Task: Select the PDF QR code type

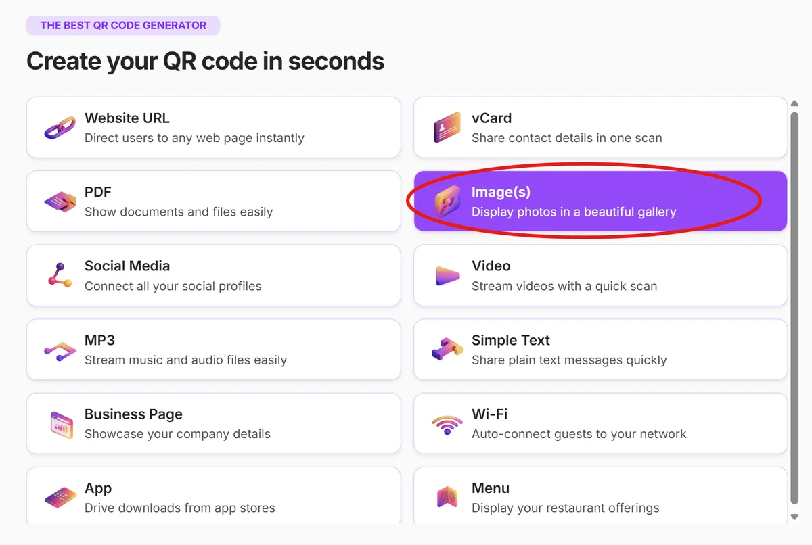Action: [214, 201]
